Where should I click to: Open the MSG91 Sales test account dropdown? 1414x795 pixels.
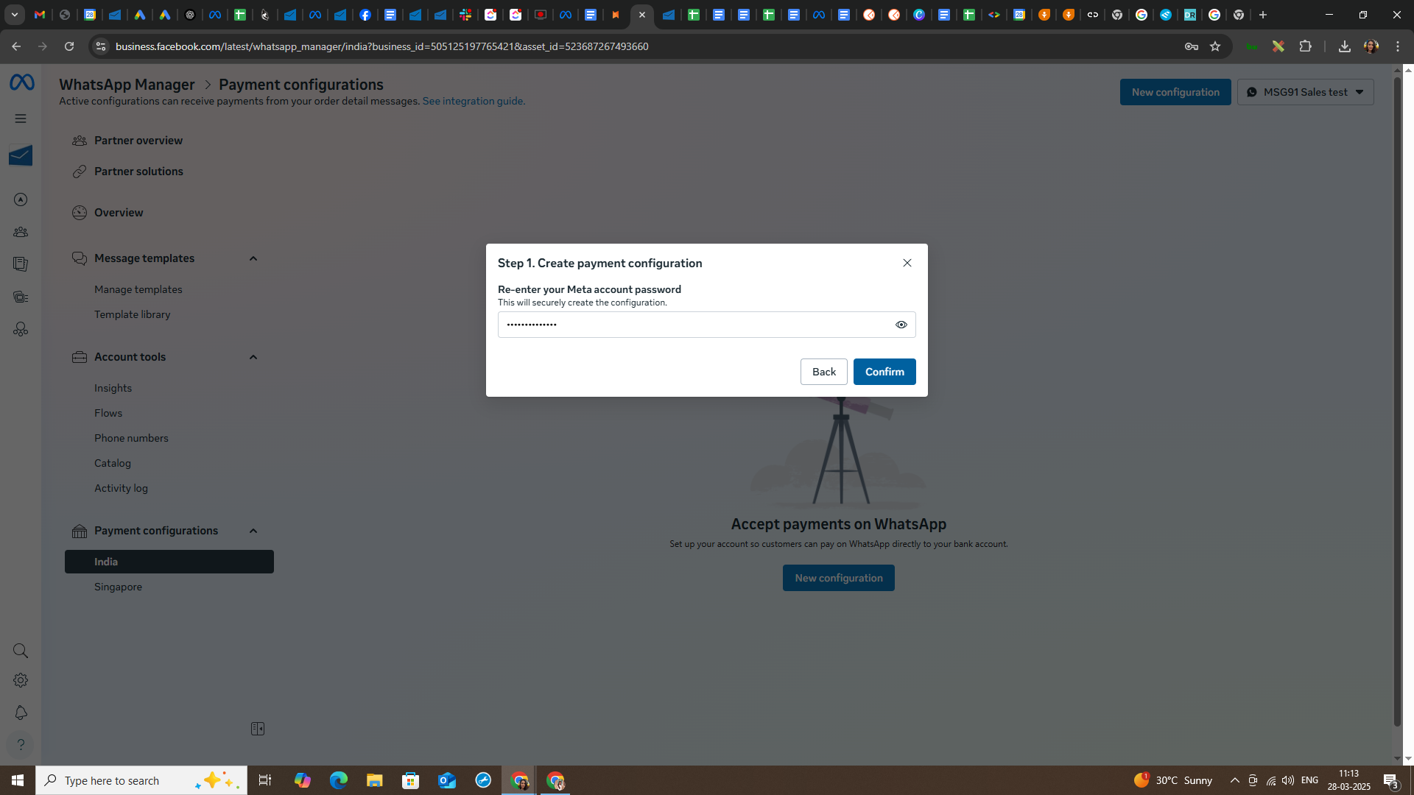click(x=1305, y=92)
